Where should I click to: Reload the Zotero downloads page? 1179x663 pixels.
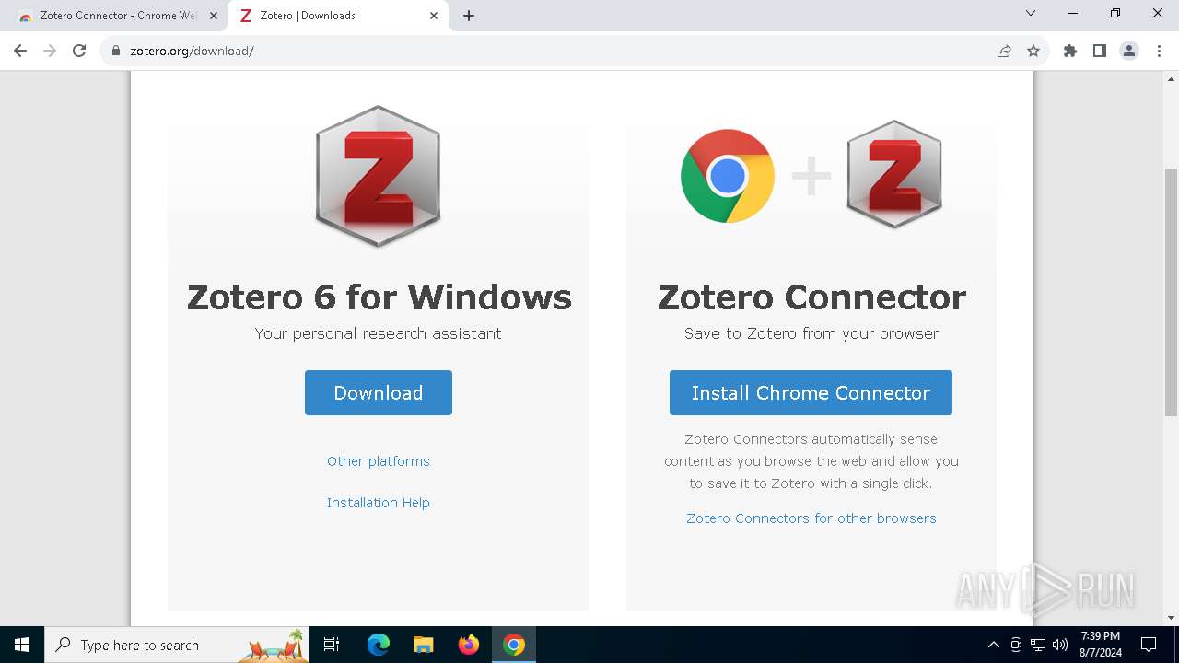point(79,51)
